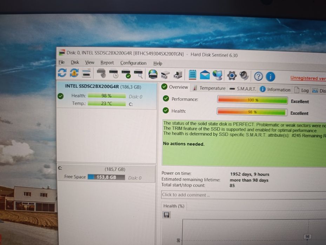
Task: Click the Refresh disk information toolbar icon
Action: point(62,73)
